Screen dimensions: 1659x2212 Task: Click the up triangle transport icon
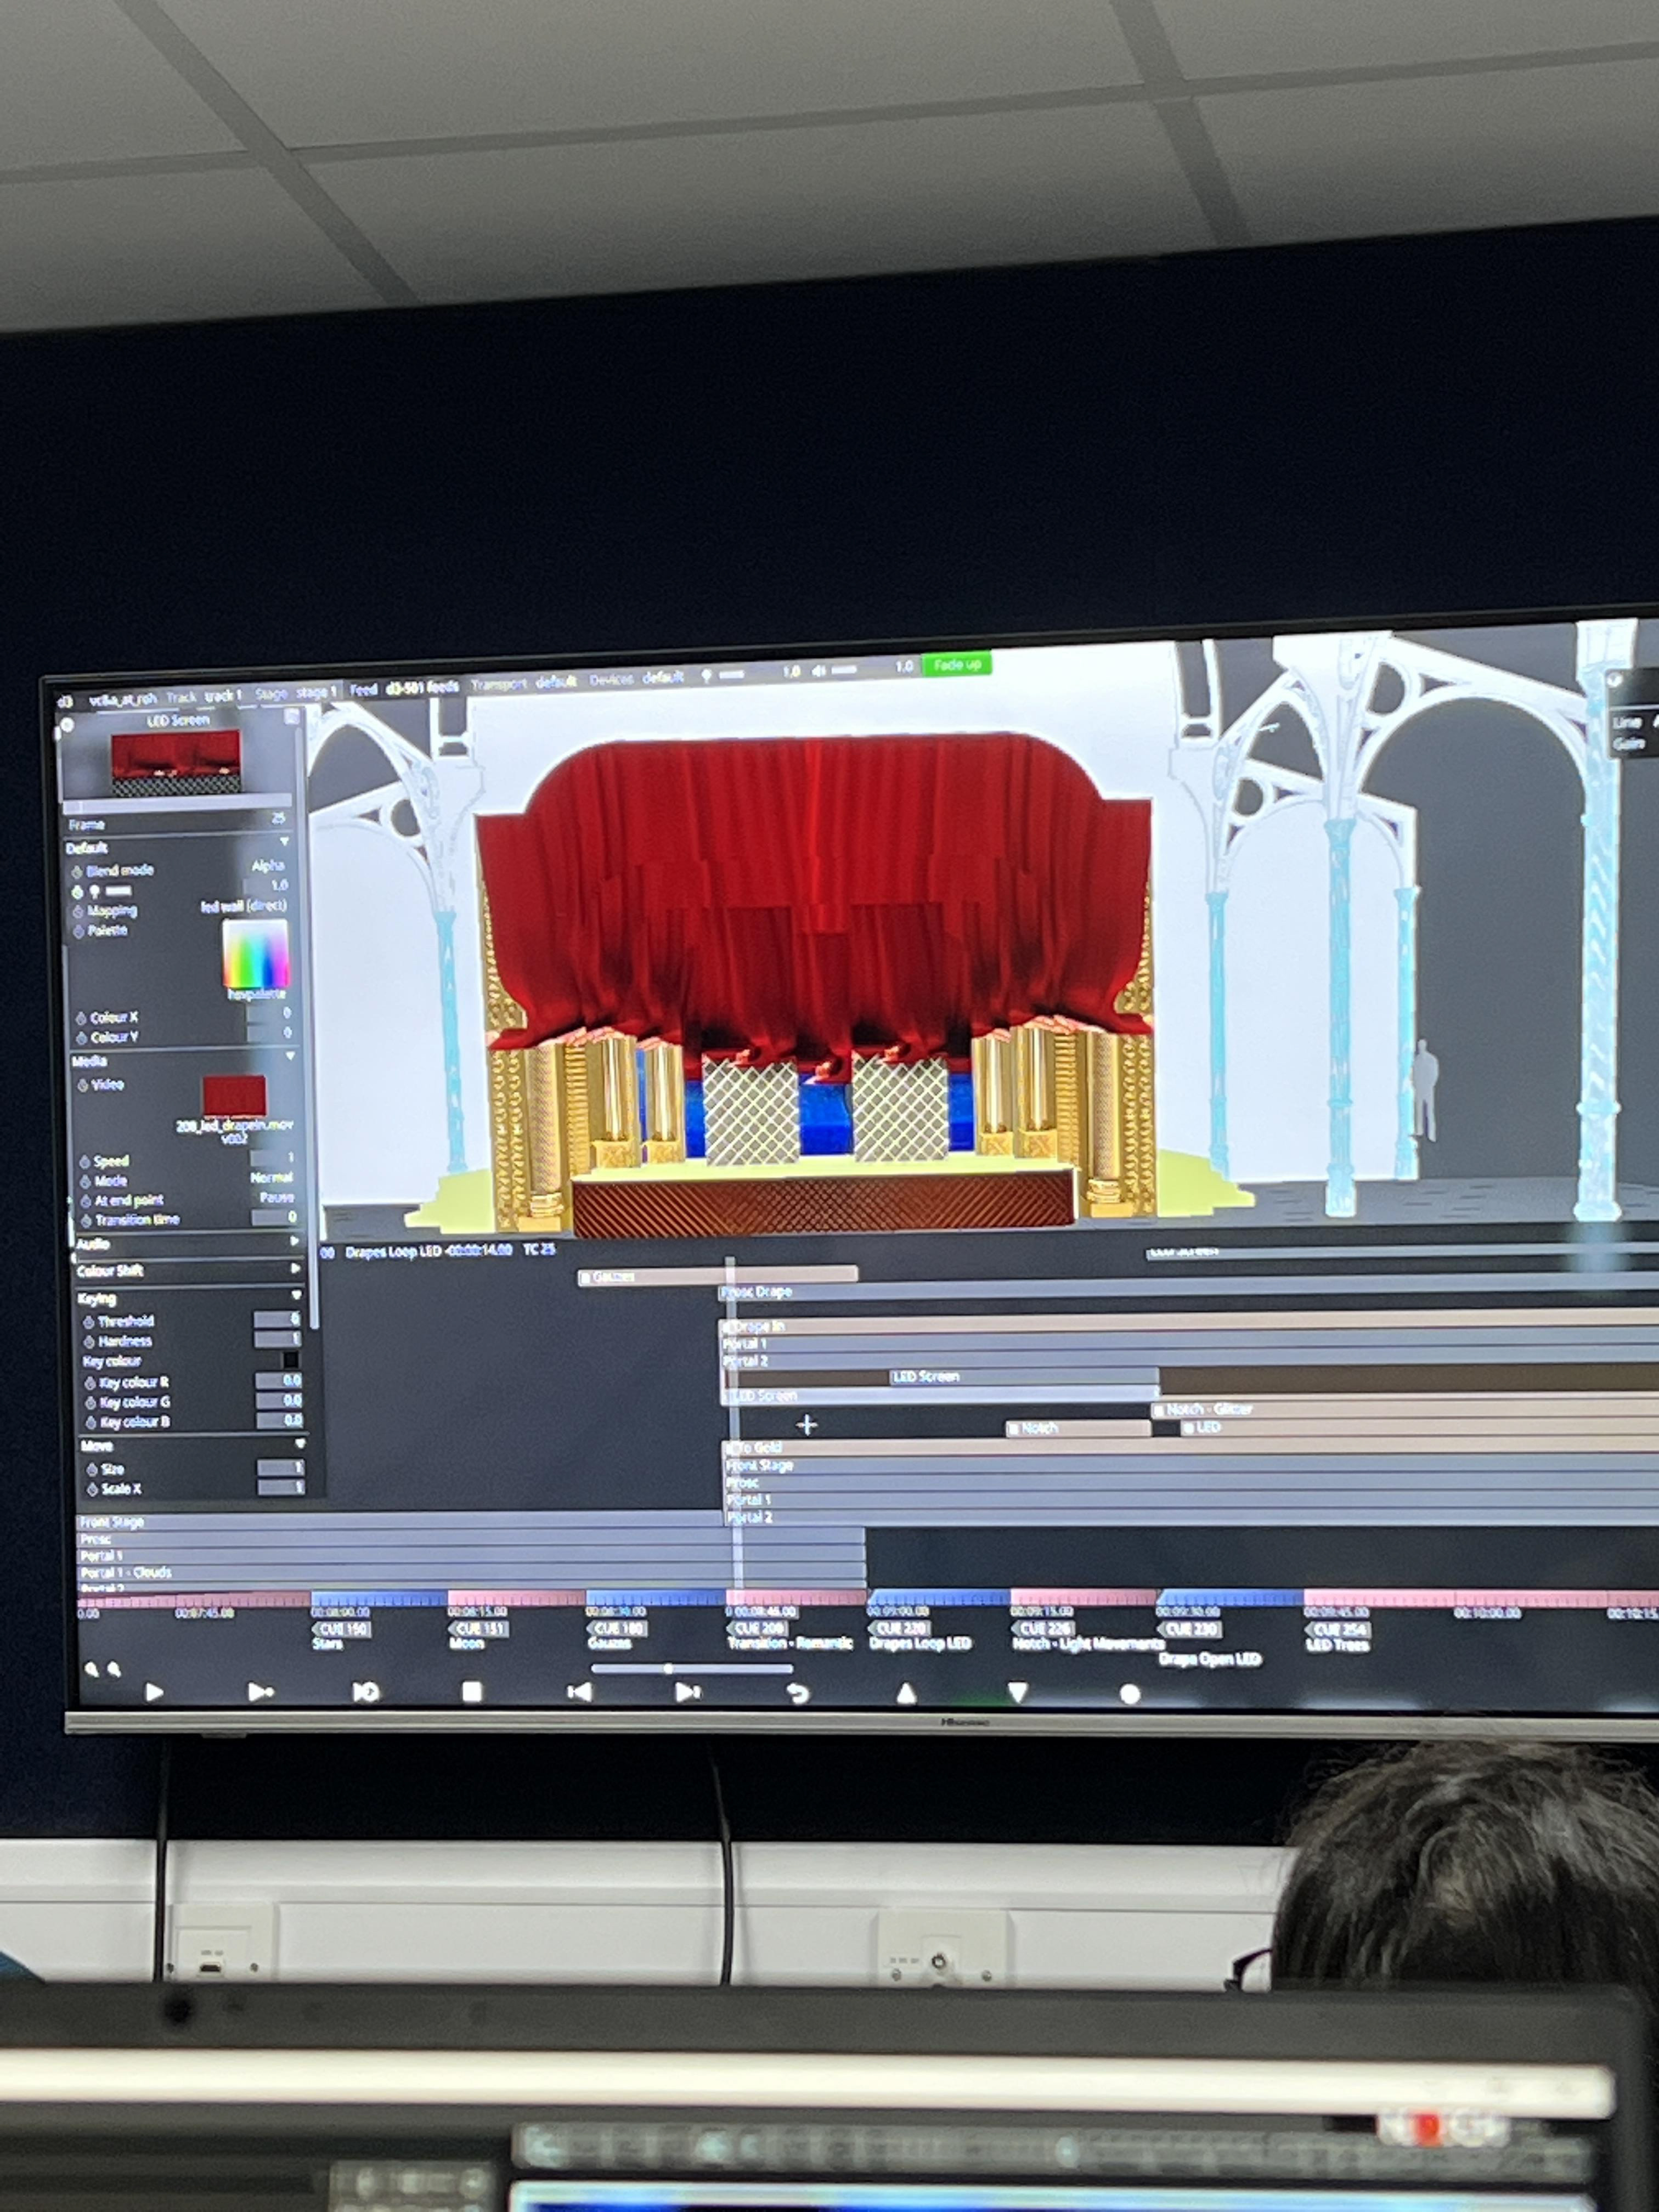[906, 1692]
